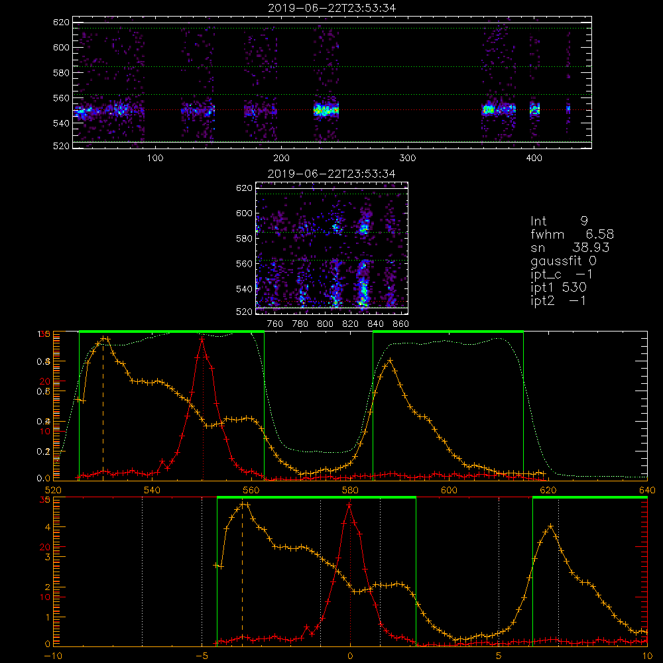Click x-axis label 640 on profile plot
The width and height of the screenshot is (663, 663).
pos(647,490)
